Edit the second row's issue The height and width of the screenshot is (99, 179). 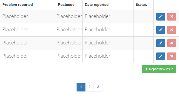(161, 30)
